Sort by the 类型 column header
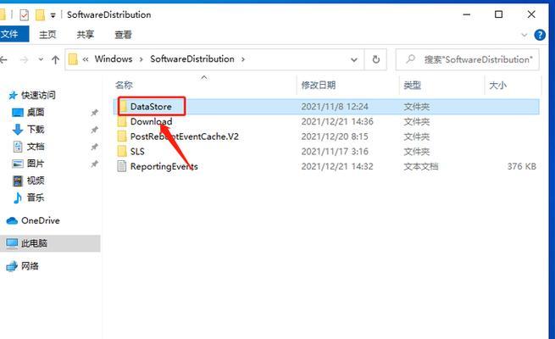555x339 pixels. pyautogui.click(x=412, y=85)
